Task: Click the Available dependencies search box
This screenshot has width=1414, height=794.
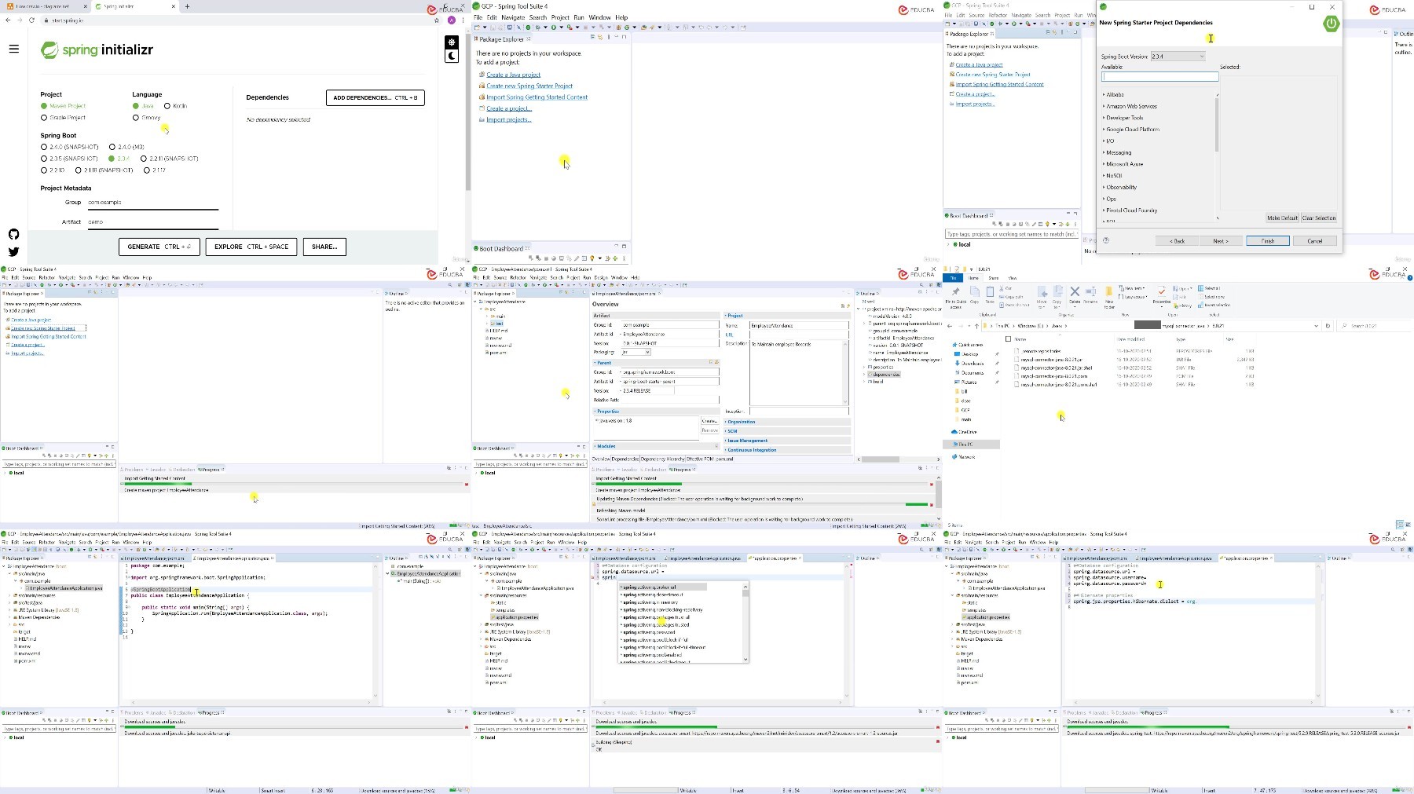Action: [x=1160, y=77]
